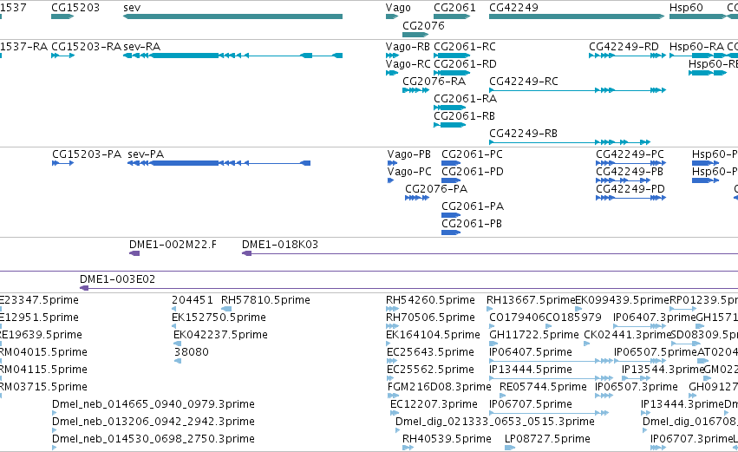Click the Hsp60-RA transcript label
This screenshot has height=452, width=738.
tap(696, 47)
